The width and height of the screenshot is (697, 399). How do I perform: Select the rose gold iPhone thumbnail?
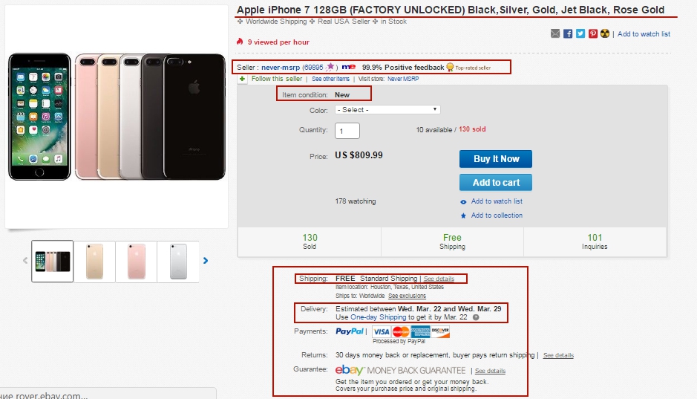tap(137, 261)
